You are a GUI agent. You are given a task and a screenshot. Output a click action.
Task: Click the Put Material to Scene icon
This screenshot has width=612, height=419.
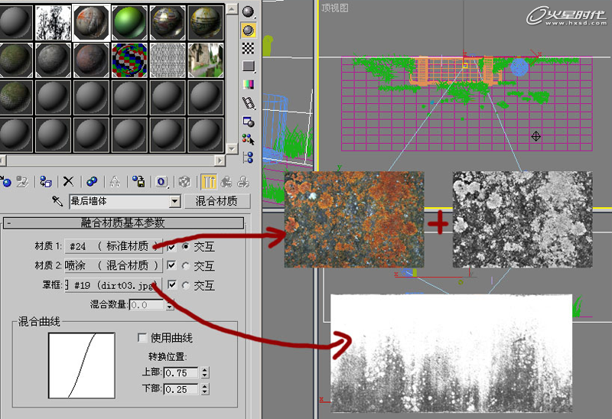(x=22, y=181)
